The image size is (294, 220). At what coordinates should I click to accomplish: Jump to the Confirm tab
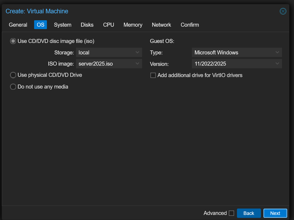pyautogui.click(x=190, y=25)
